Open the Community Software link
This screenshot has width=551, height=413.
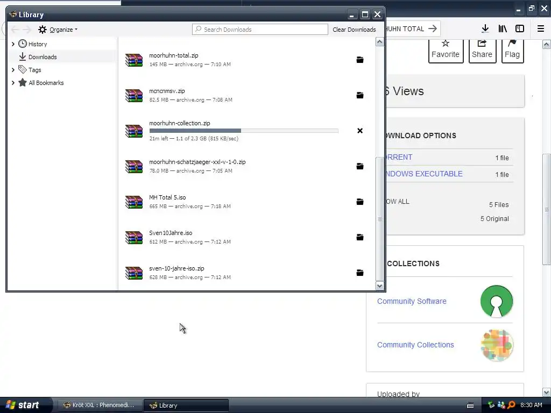coord(412,301)
